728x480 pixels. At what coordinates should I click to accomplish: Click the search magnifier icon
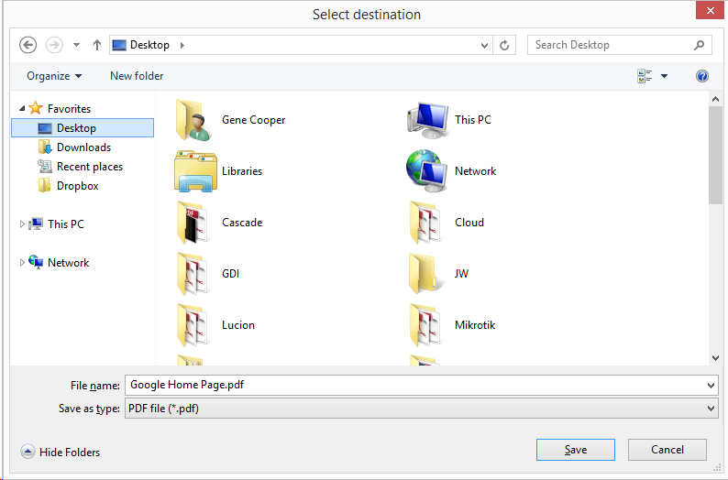700,45
